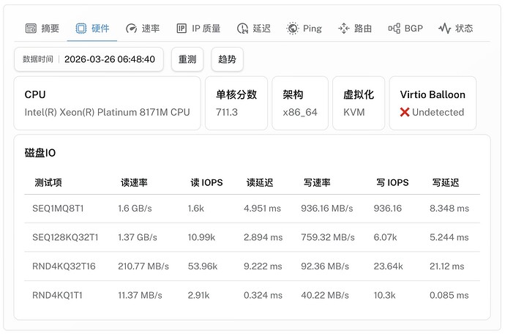The width and height of the screenshot is (505, 336).
Task: Click the 8.348 ms write latency cell
Action: 449,209
